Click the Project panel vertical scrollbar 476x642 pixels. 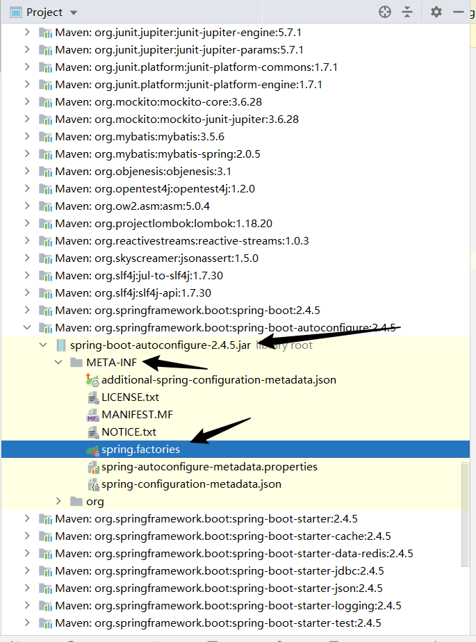[464, 514]
